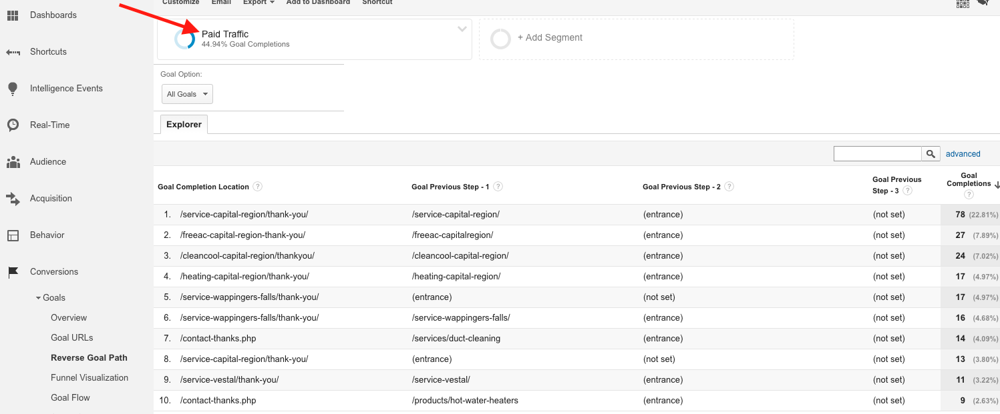Open the Behavior layout icon

[x=13, y=235]
